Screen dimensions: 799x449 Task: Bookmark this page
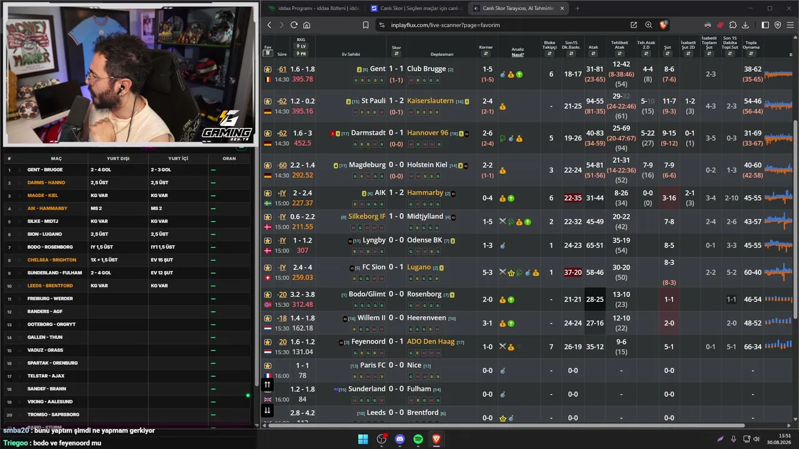366,25
